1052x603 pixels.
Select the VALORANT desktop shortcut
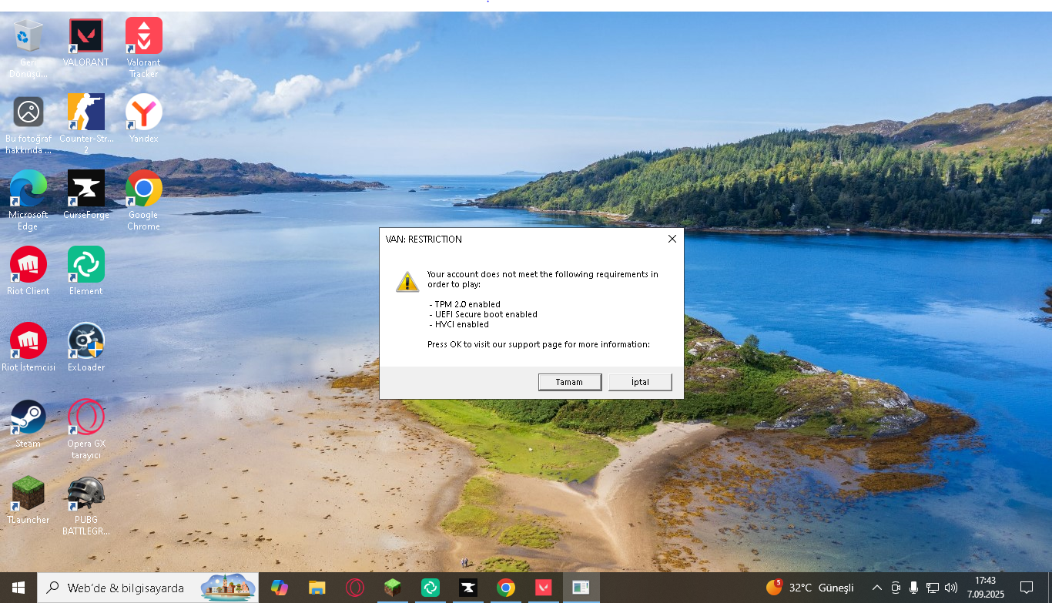86,43
